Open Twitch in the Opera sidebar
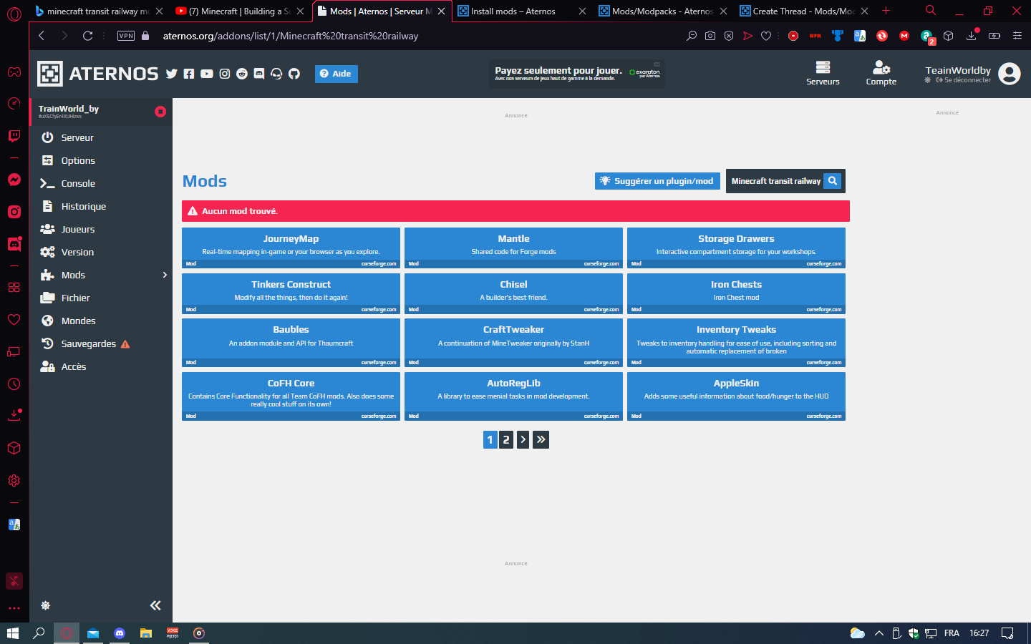This screenshot has width=1031, height=644. [14, 136]
